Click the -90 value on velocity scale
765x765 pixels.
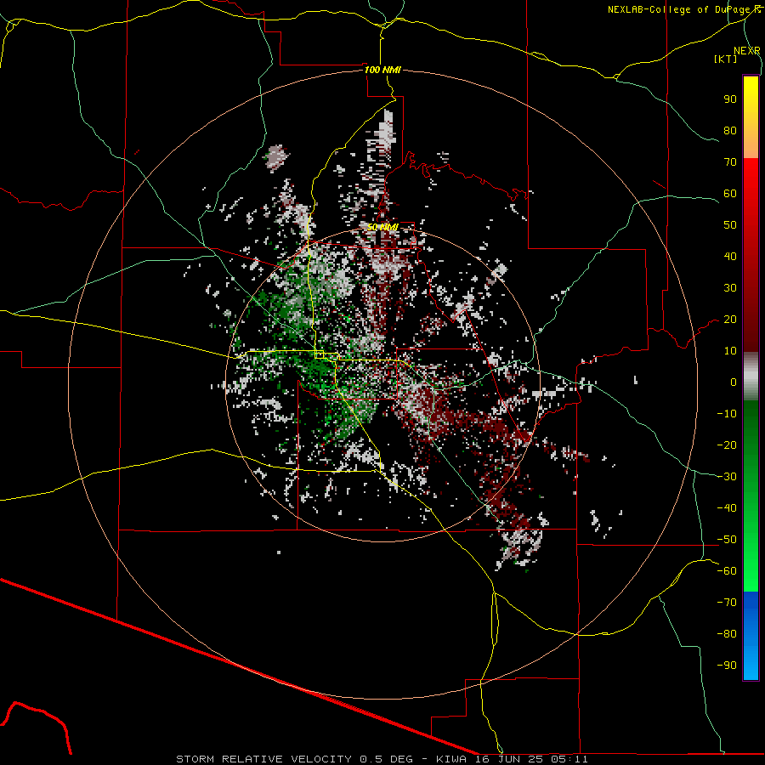[x=727, y=666]
